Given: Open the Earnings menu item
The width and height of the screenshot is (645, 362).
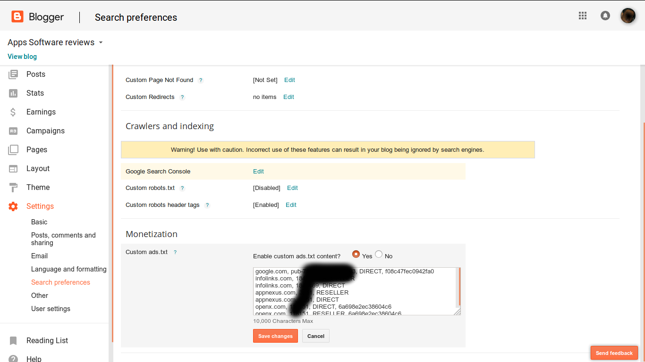Looking at the screenshot, I should point(41,112).
